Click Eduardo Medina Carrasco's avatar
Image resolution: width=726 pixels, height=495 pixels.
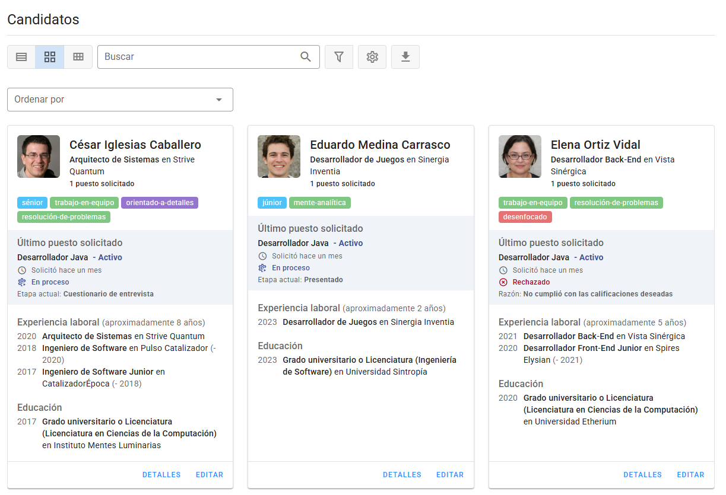[x=279, y=157]
